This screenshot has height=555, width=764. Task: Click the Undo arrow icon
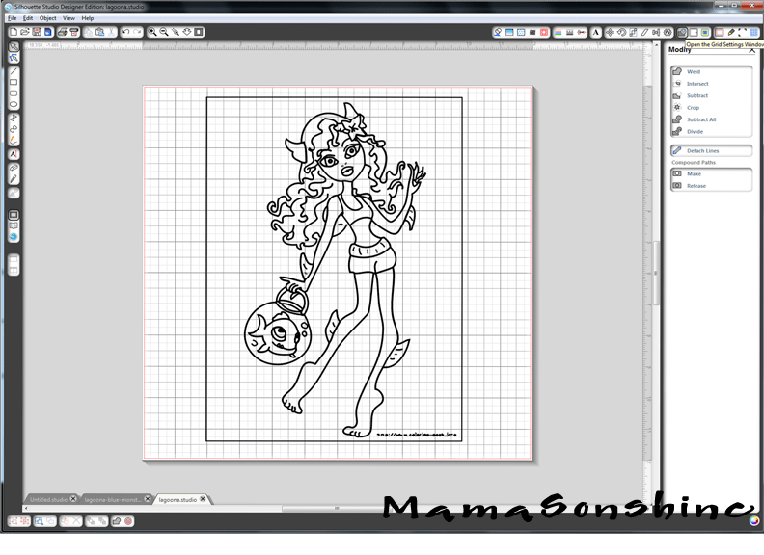click(126, 32)
